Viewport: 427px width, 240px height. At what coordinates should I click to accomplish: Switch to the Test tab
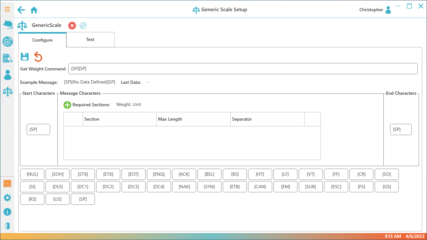[x=90, y=40]
